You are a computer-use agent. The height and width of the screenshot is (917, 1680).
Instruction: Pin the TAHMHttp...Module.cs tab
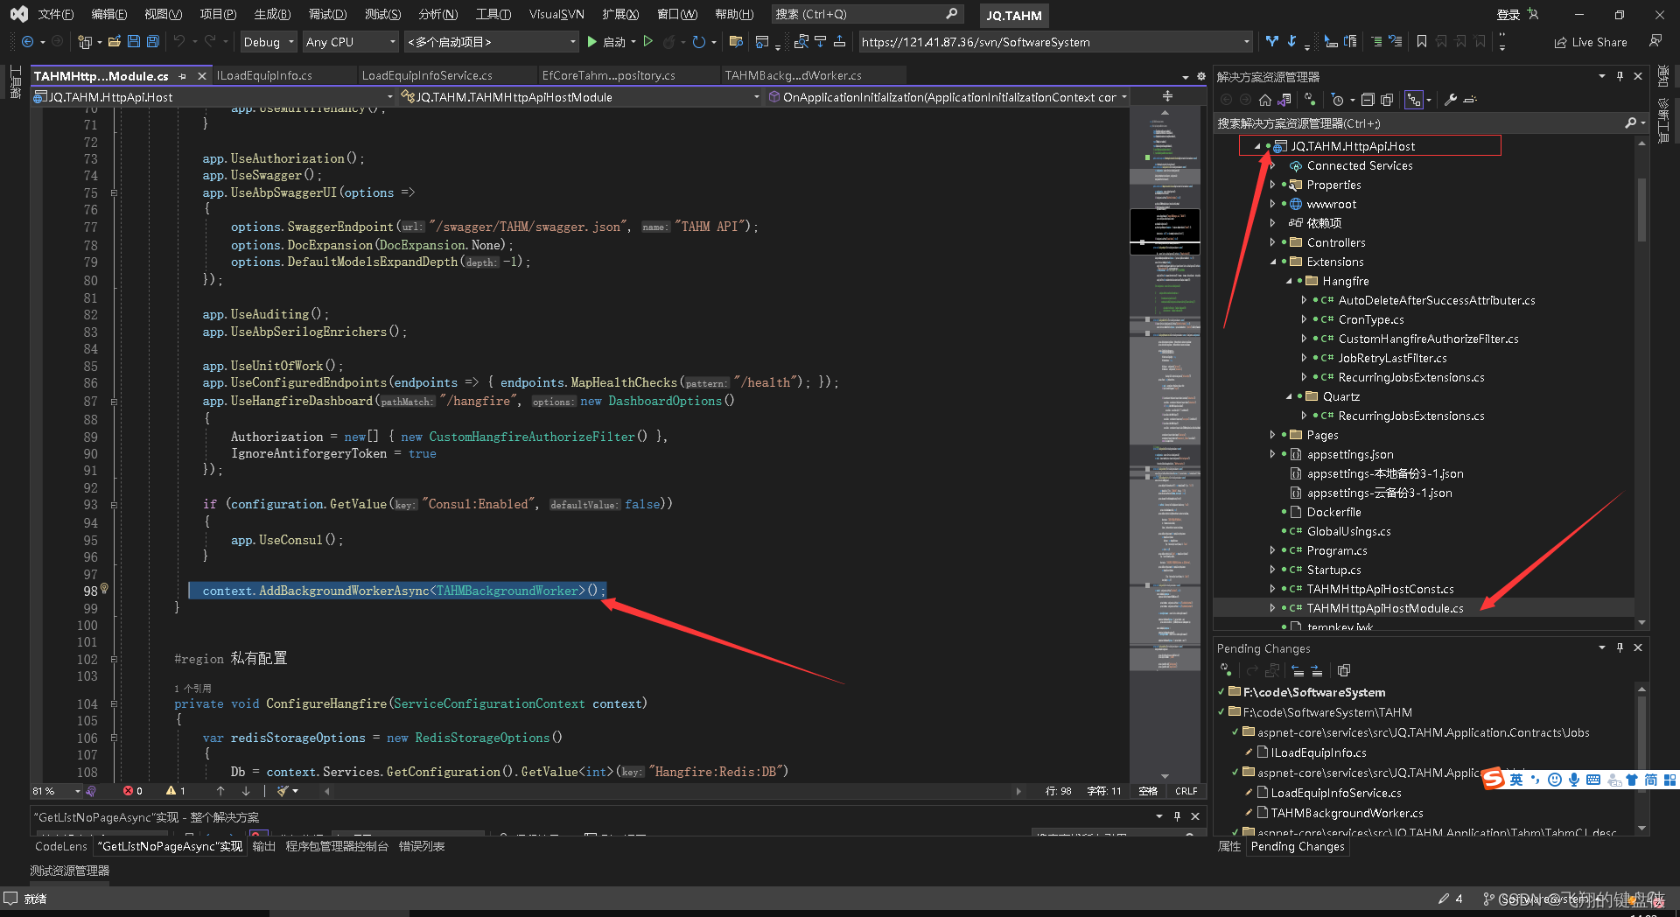coord(183,76)
